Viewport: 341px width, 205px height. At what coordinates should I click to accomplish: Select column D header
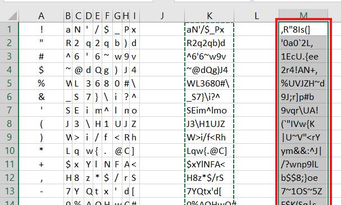pyautogui.click(x=89, y=16)
